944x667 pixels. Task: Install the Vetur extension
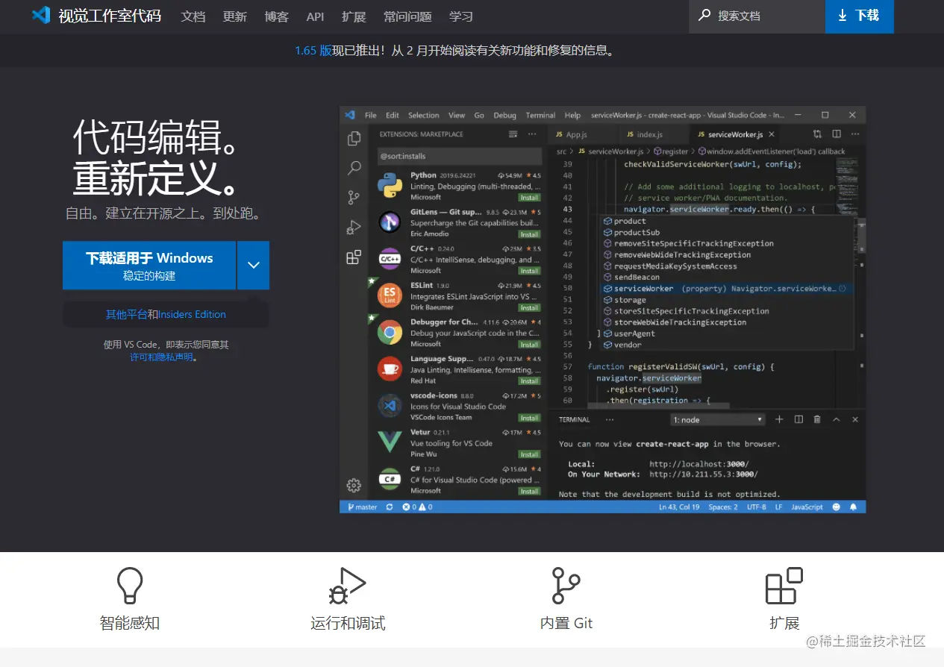(529, 454)
